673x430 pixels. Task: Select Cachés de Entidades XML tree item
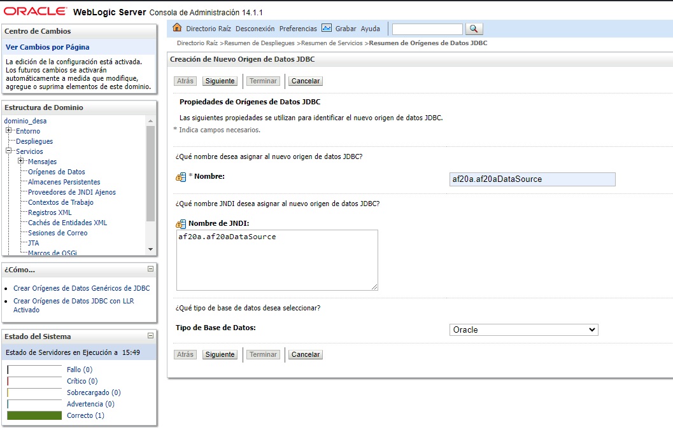(x=67, y=223)
